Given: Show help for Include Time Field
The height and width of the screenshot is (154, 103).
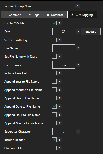Looking at the screenshot, I should point(59,73).
